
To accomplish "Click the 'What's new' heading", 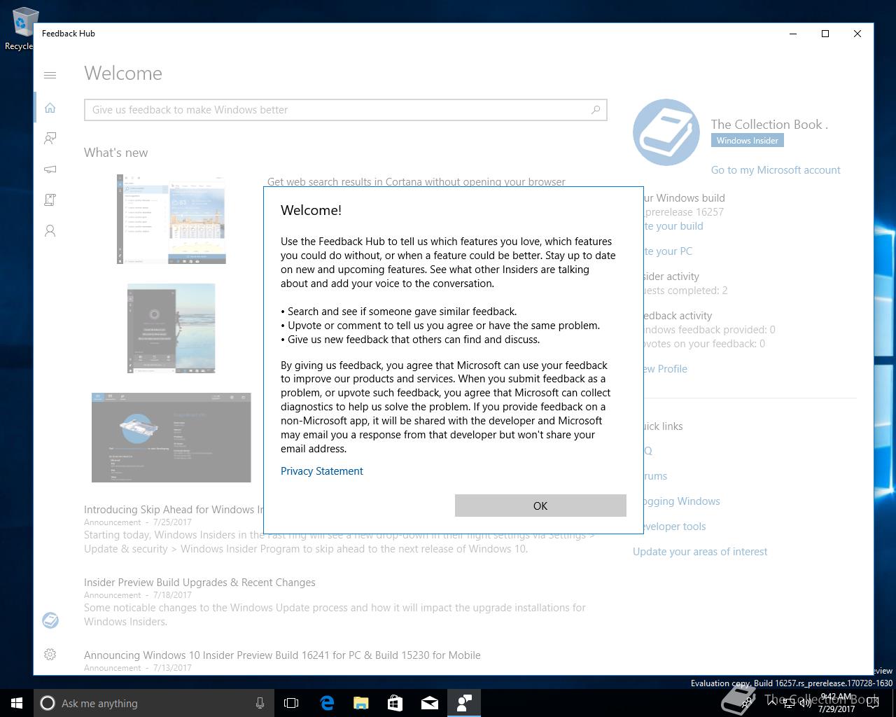I will pyautogui.click(x=115, y=153).
